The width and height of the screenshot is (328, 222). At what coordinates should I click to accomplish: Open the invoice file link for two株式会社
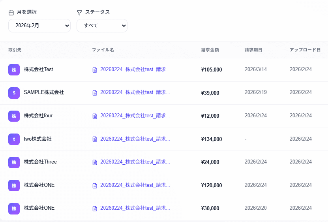pos(135,139)
